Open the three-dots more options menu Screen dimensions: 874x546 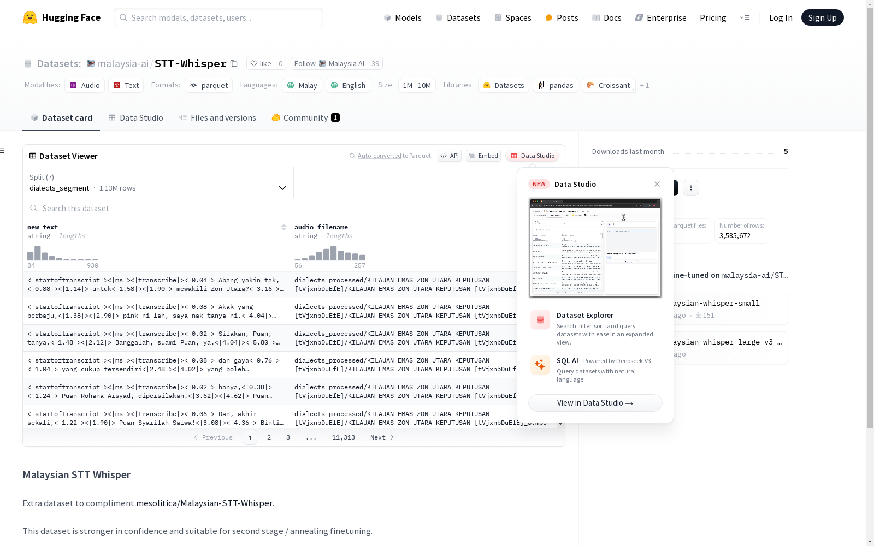pos(691,188)
